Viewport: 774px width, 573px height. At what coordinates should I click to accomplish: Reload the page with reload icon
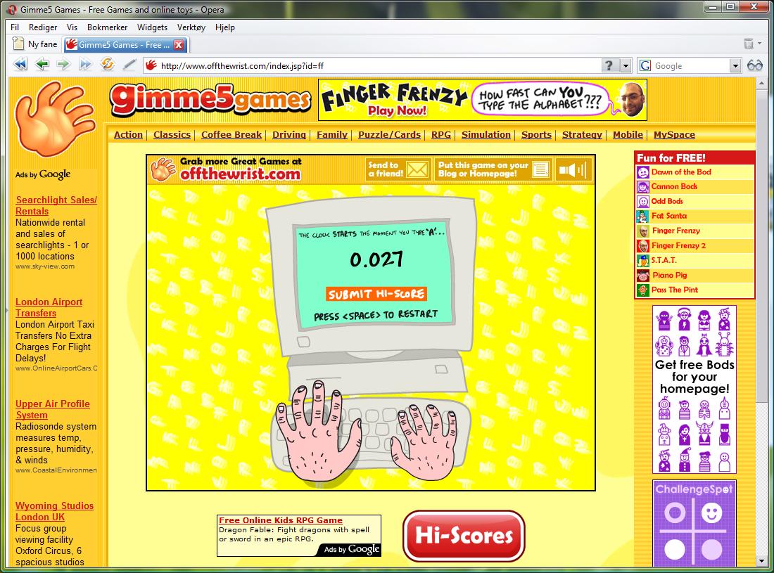(107, 64)
